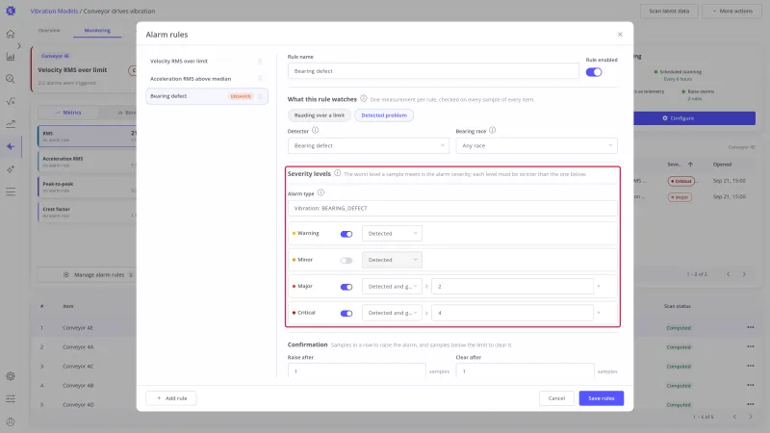The image size is (770, 433).
Task: Select the vibration waveform sidebar icon
Action: [11, 146]
